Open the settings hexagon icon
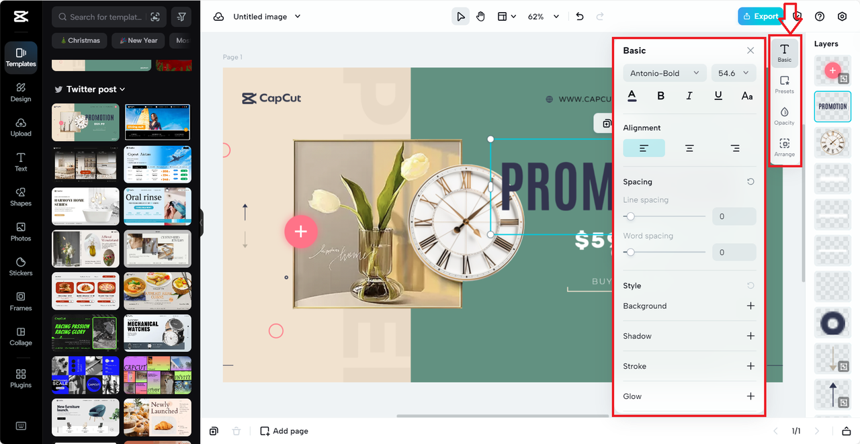860x444 pixels. [x=842, y=17]
